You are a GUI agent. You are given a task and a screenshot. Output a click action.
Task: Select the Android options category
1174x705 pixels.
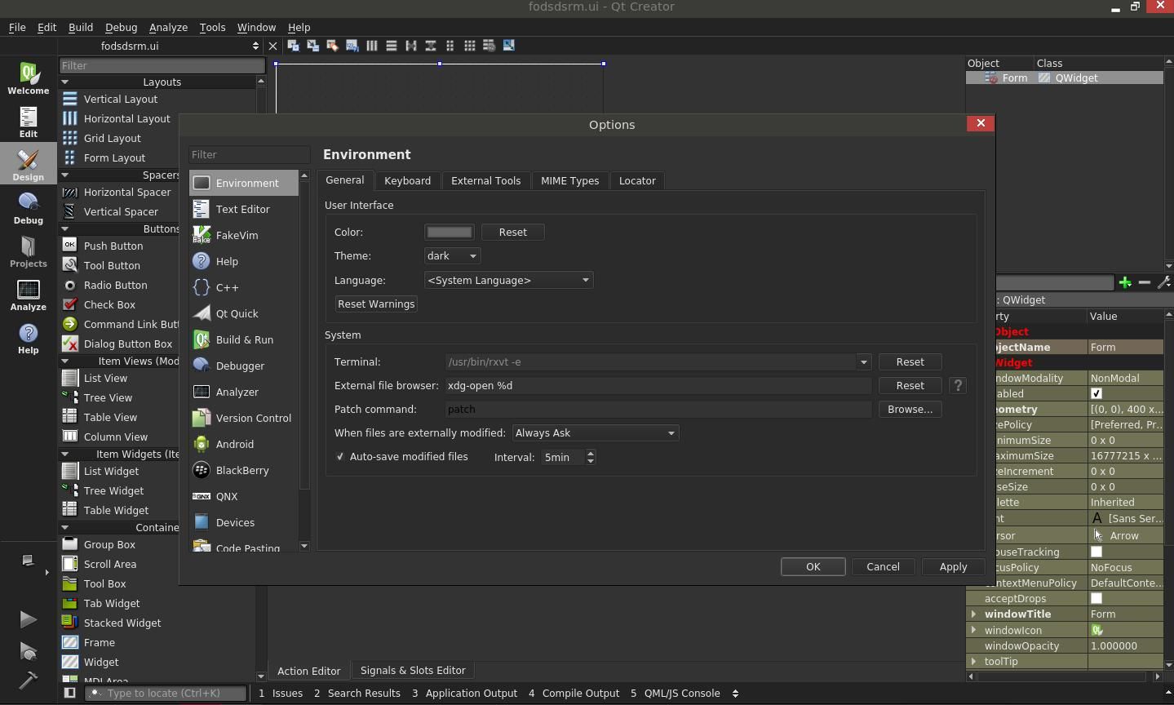234,444
